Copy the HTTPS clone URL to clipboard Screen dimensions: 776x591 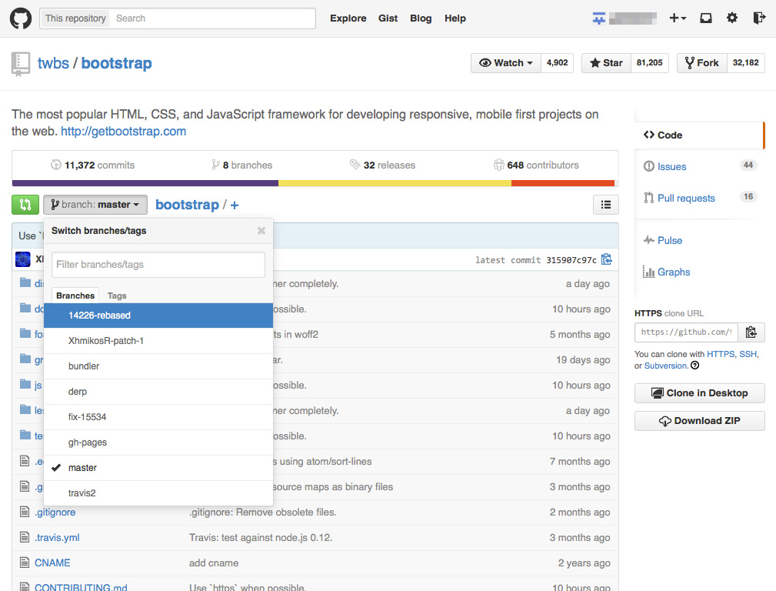[x=751, y=332]
